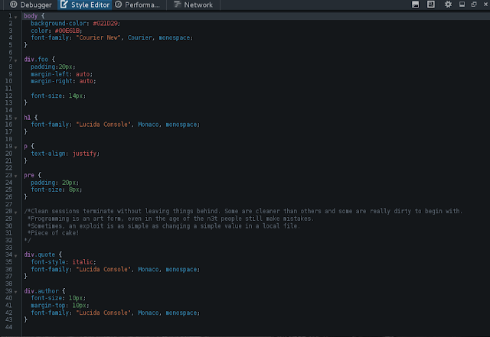
Task: Click the text-align property name
Action: click(x=48, y=154)
